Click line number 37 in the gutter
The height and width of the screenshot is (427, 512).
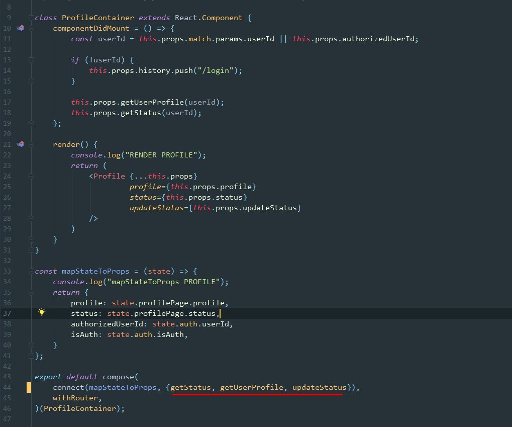[x=7, y=313]
